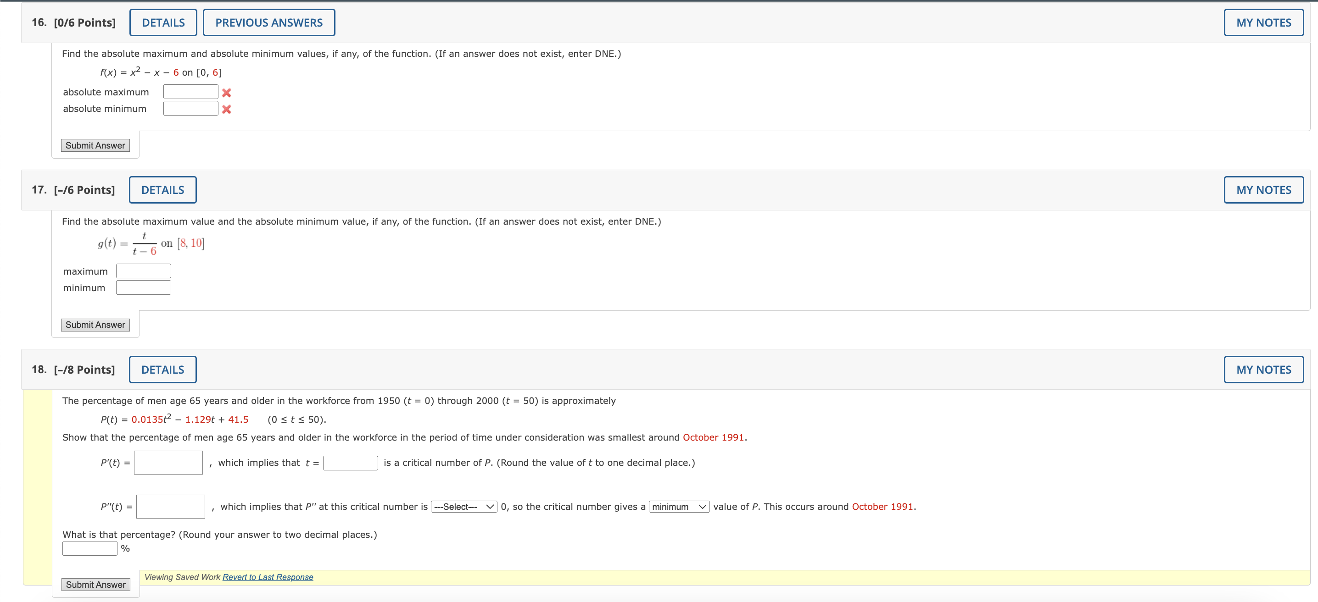Click the red X beside absolute minimum

coord(226,109)
